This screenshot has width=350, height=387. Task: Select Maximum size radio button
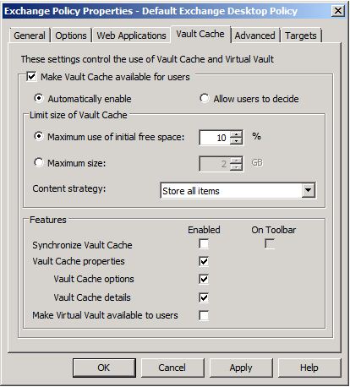point(39,162)
